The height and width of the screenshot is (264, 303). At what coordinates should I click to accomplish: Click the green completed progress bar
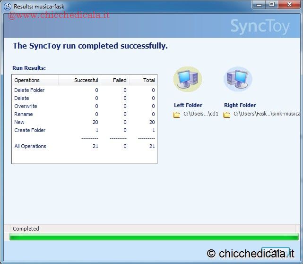[x=154, y=237]
